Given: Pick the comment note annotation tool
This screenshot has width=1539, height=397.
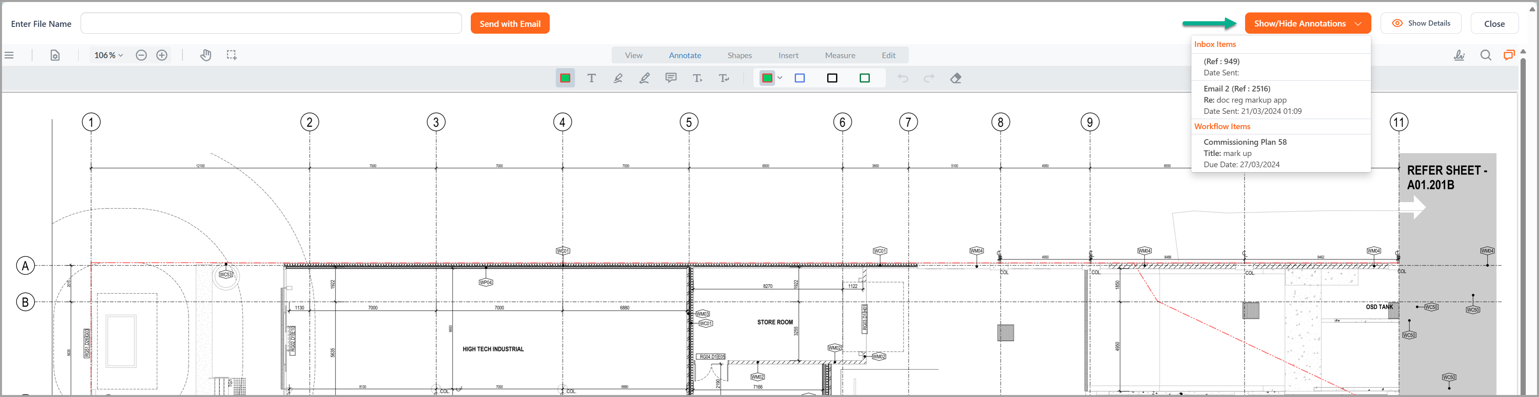Looking at the screenshot, I should tap(671, 78).
